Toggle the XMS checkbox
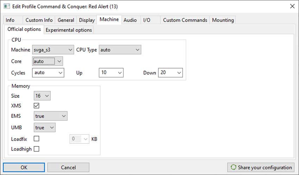 [x=37, y=105]
